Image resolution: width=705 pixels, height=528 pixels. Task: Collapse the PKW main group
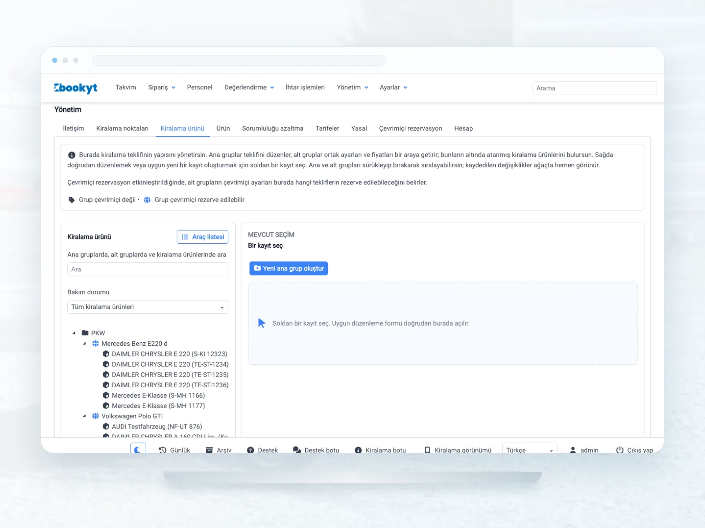pyautogui.click(x=74, y=333)
